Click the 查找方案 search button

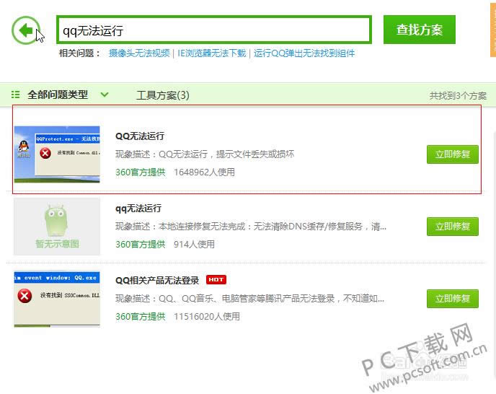pyautogui.click(x=420, y=30)
